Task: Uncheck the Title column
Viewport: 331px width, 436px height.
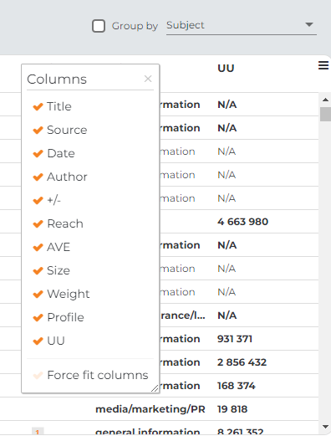Action: 52,106
